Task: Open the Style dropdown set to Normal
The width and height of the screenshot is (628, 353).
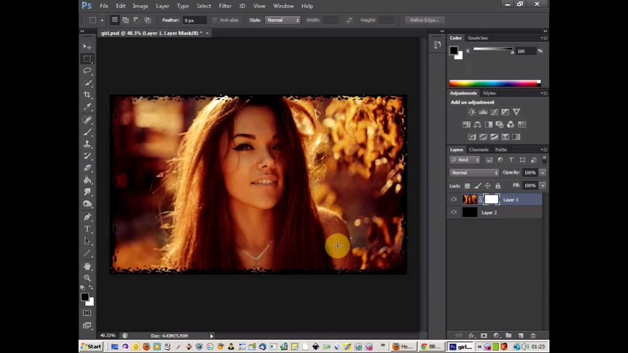Action: click(x=283, y=20)
